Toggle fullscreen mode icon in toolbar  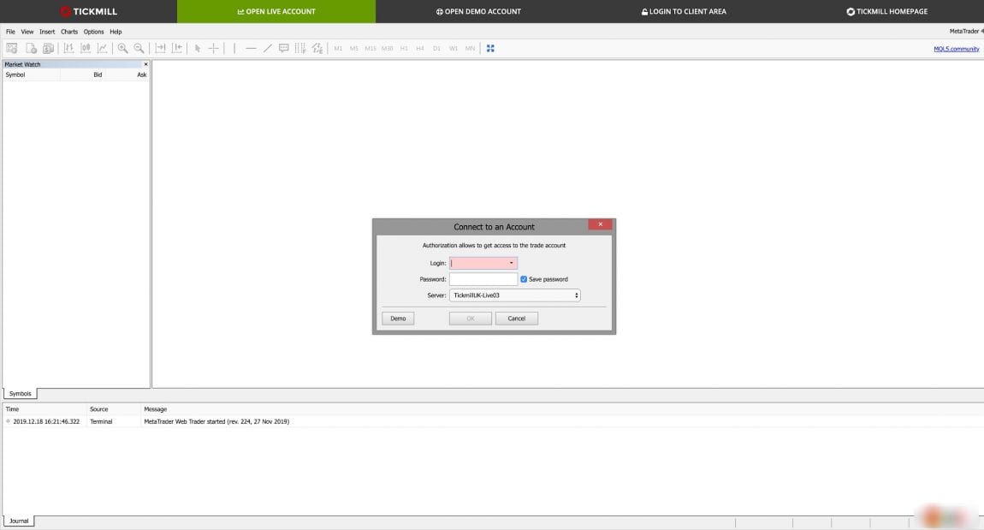[490, 49]
